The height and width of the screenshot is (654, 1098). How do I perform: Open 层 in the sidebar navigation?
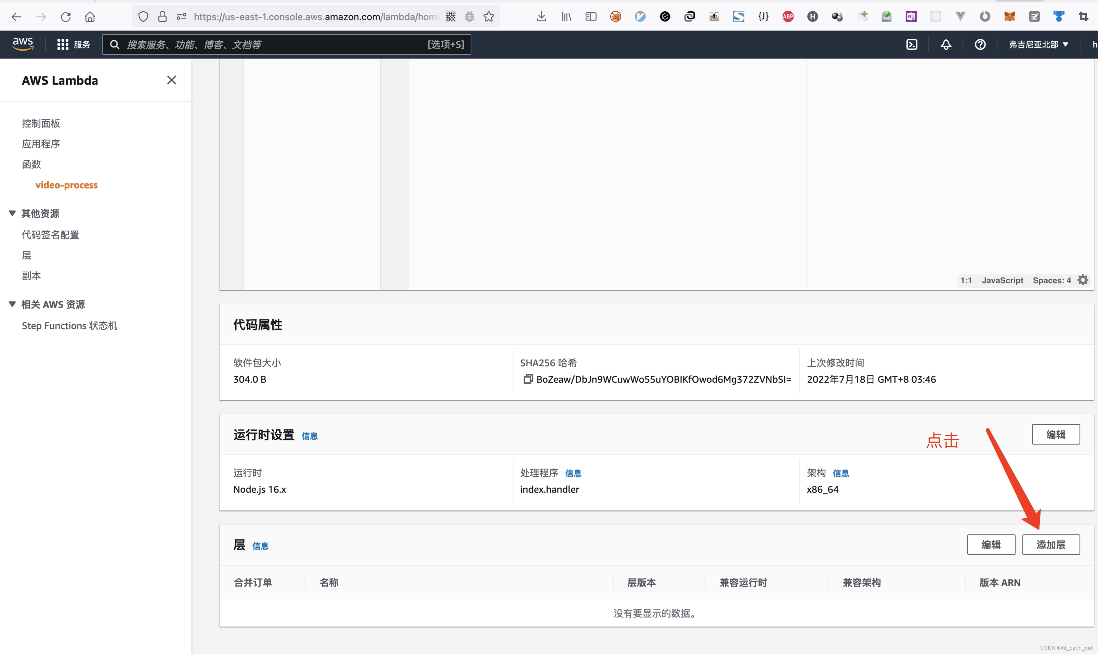tap(26, 255)
